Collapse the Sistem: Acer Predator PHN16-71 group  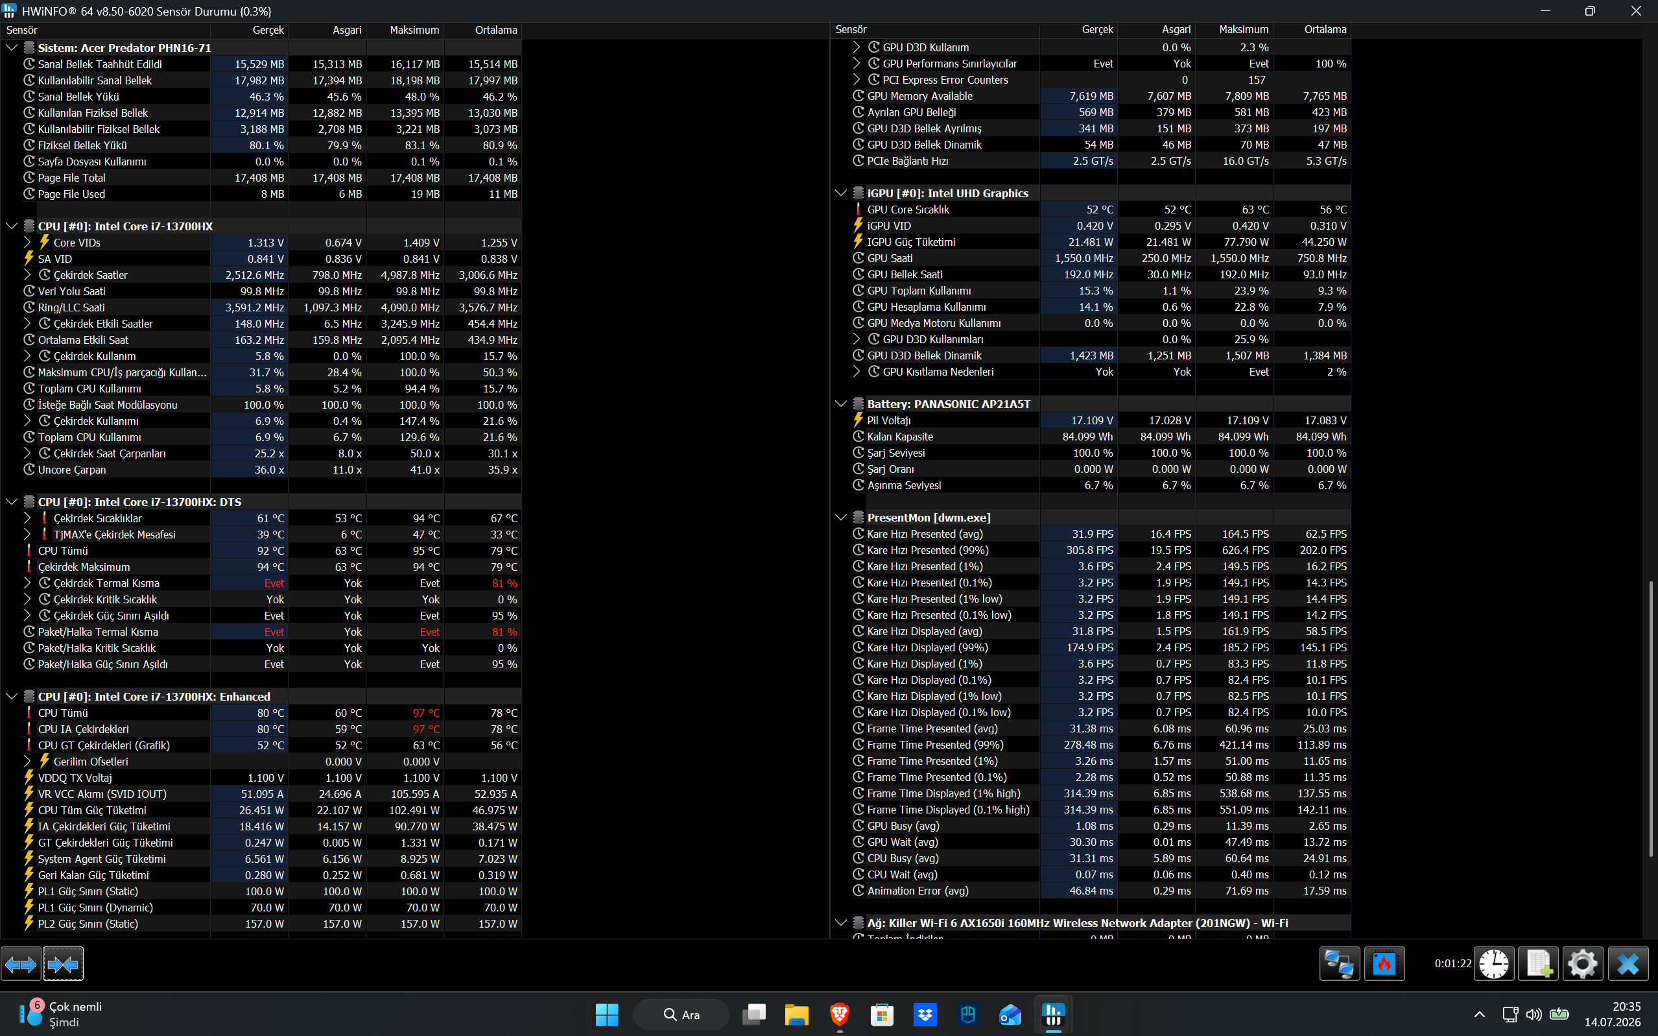[12, 48]
